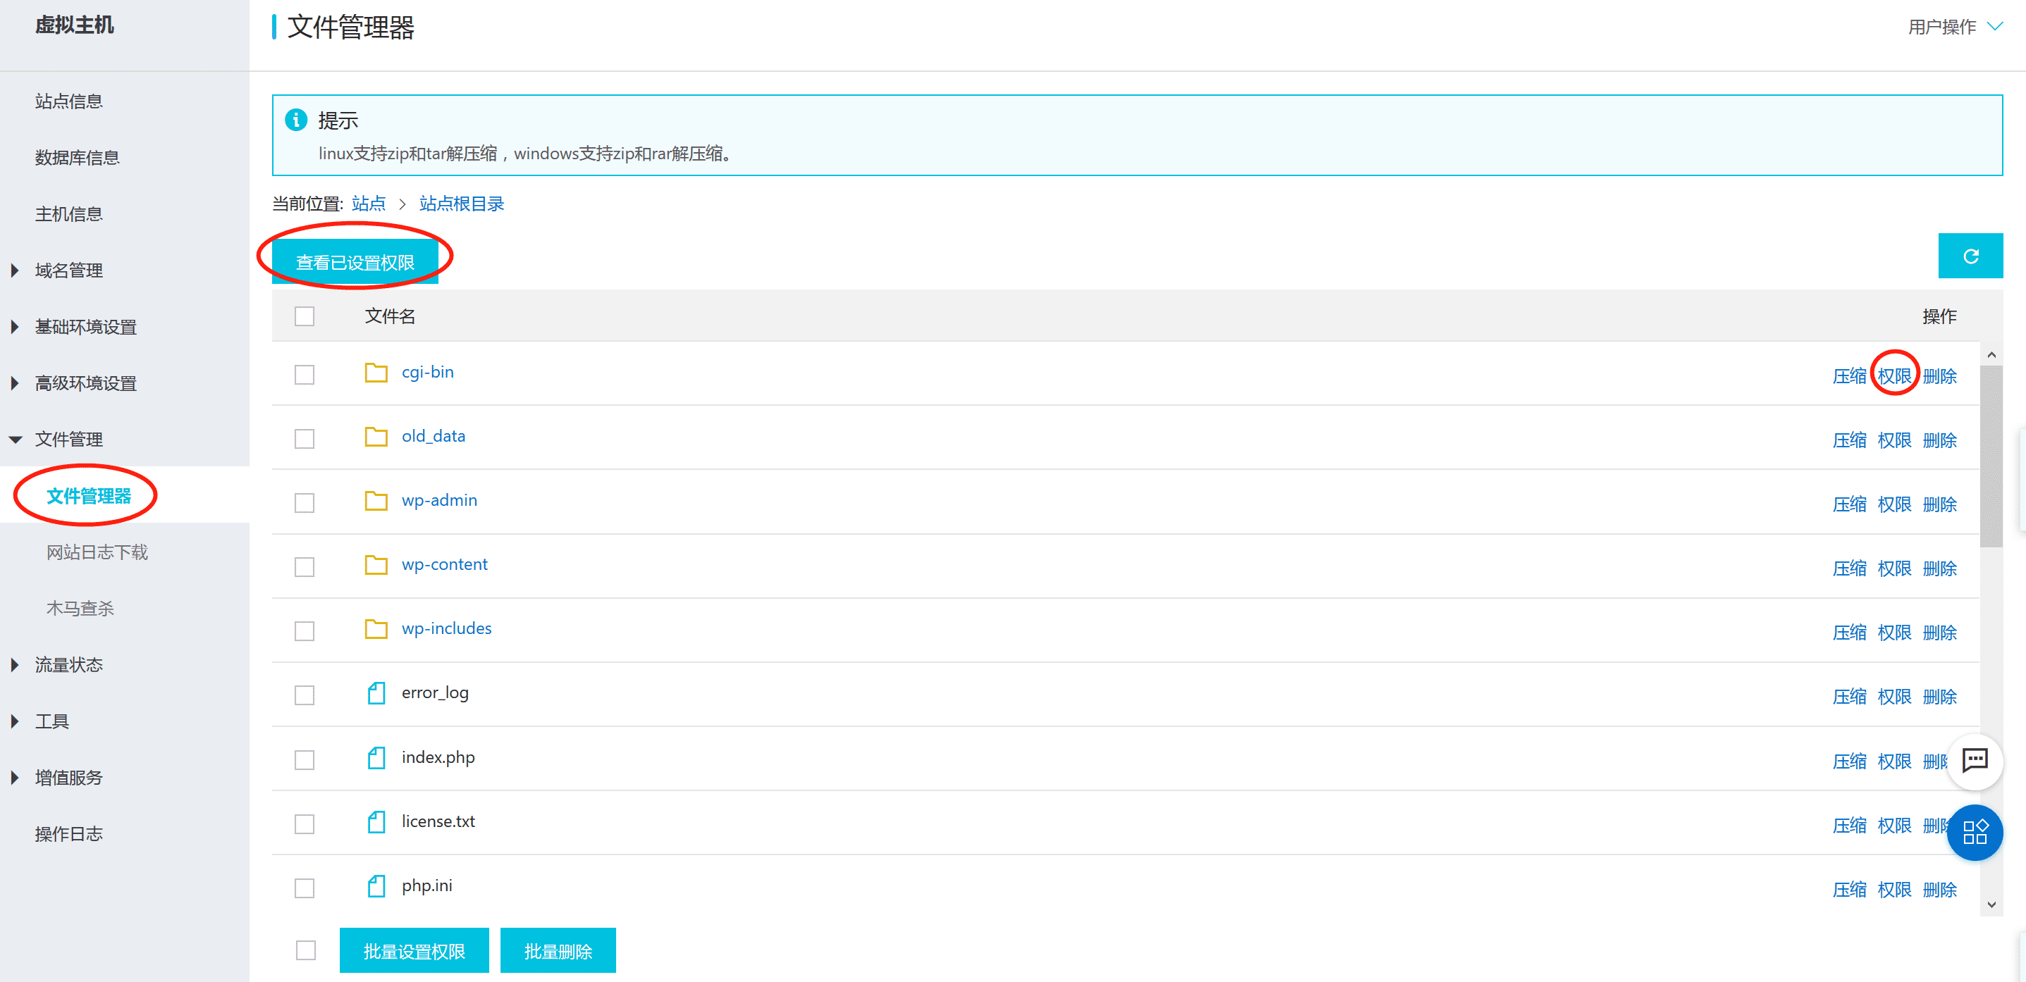
Task: Click the refresh icon button
Action: click(1970, 256)
